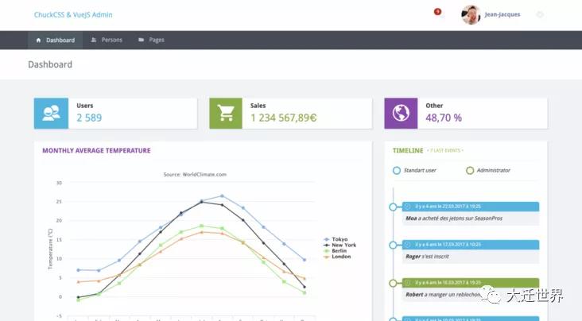
Task: Click the Users card people icon
Action: click(x=51, y=114)
